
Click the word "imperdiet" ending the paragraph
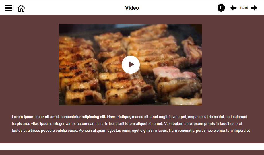click(x=242, y=131)
